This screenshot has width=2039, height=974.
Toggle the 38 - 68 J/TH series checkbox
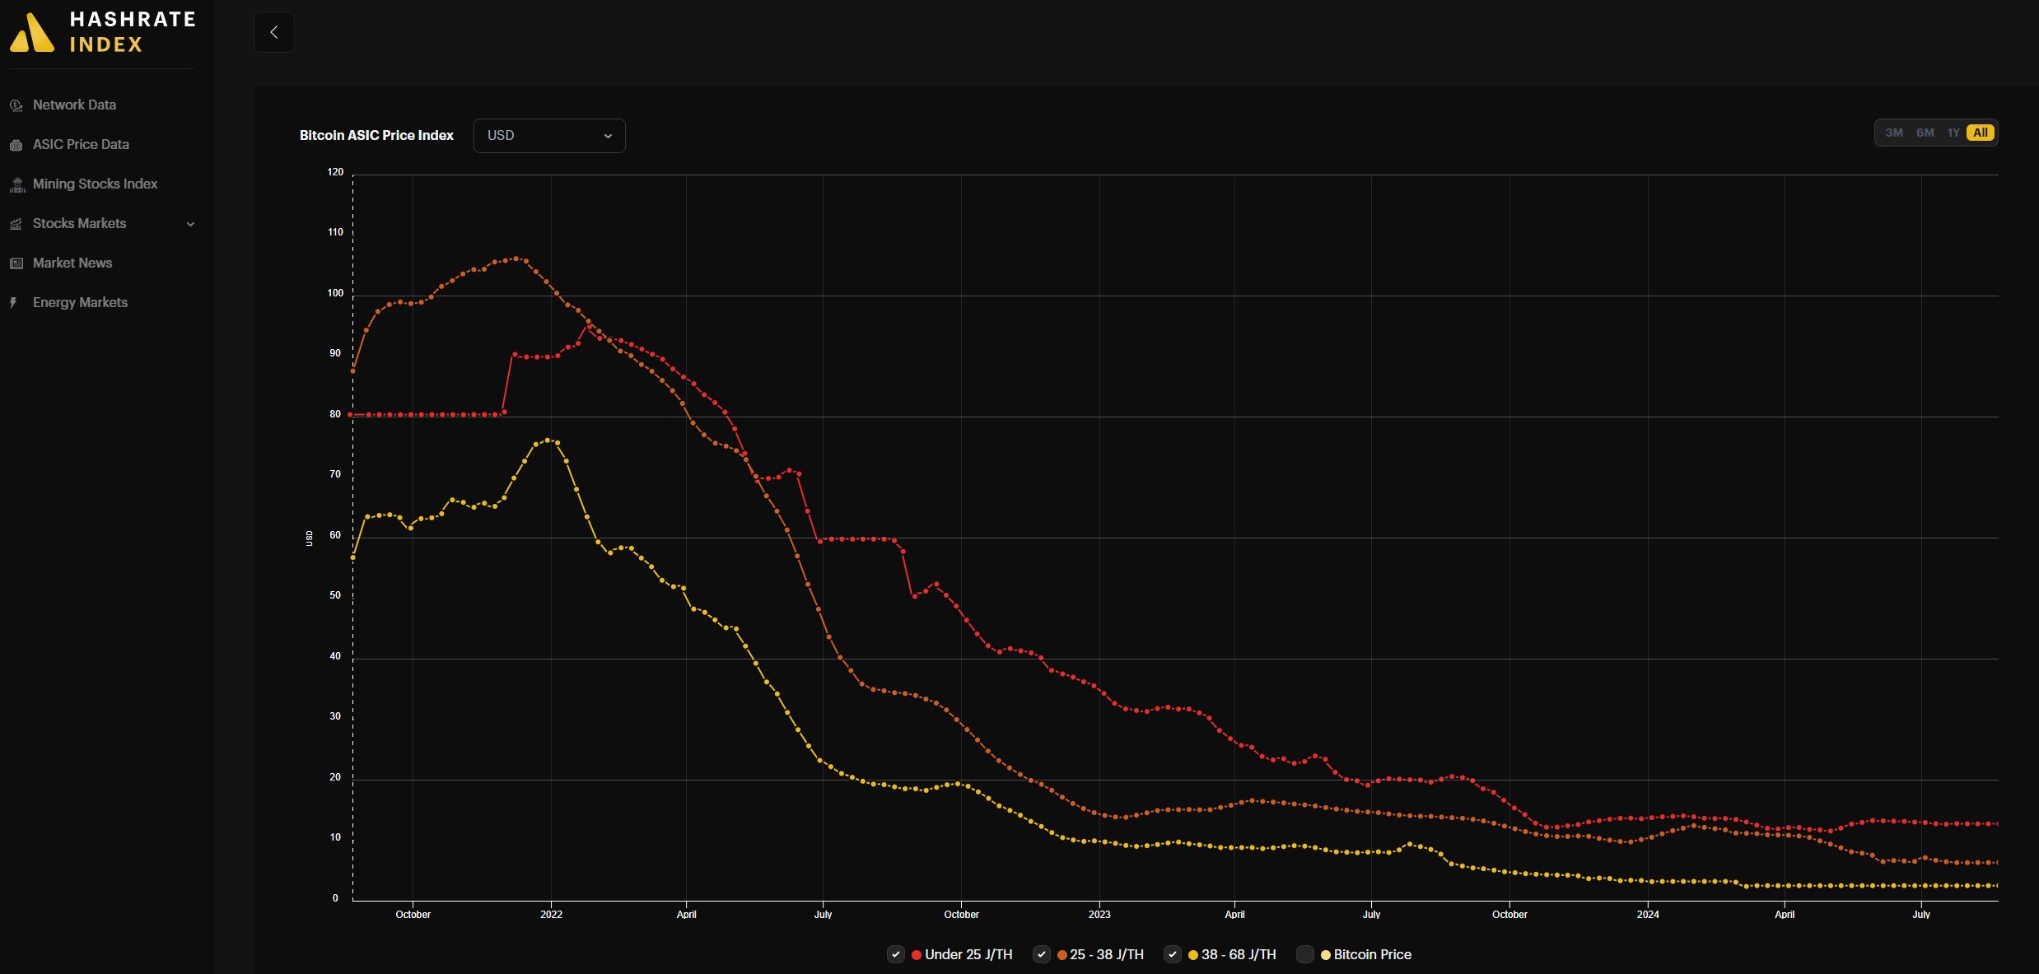click(1173, 955)
